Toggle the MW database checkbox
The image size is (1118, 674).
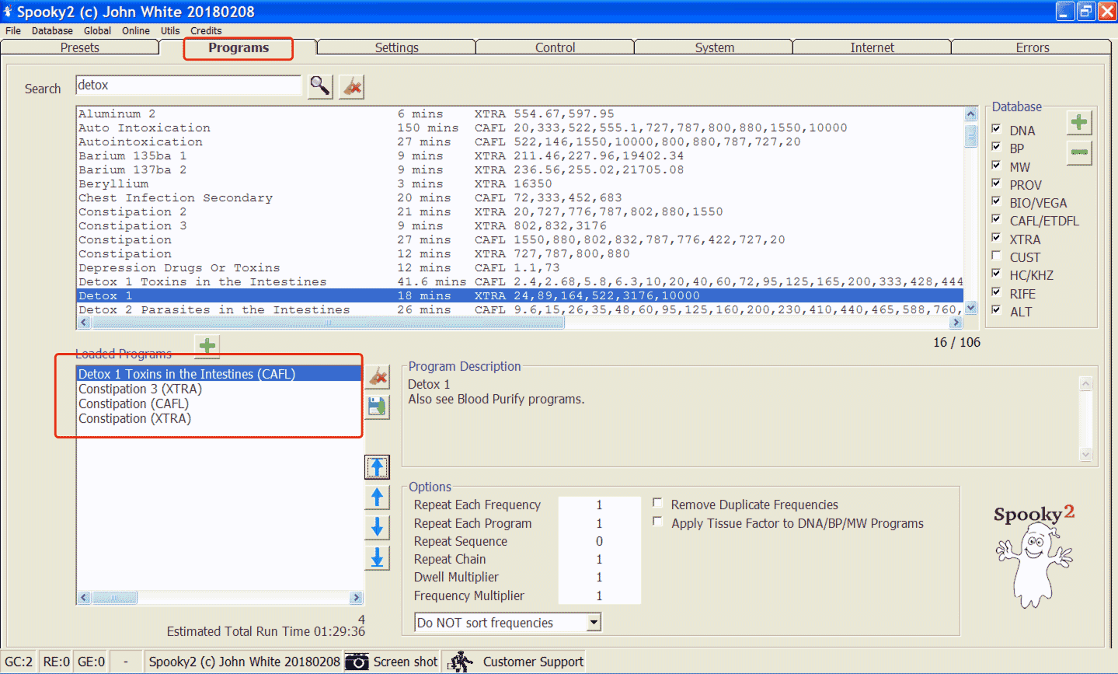(996, 166)
